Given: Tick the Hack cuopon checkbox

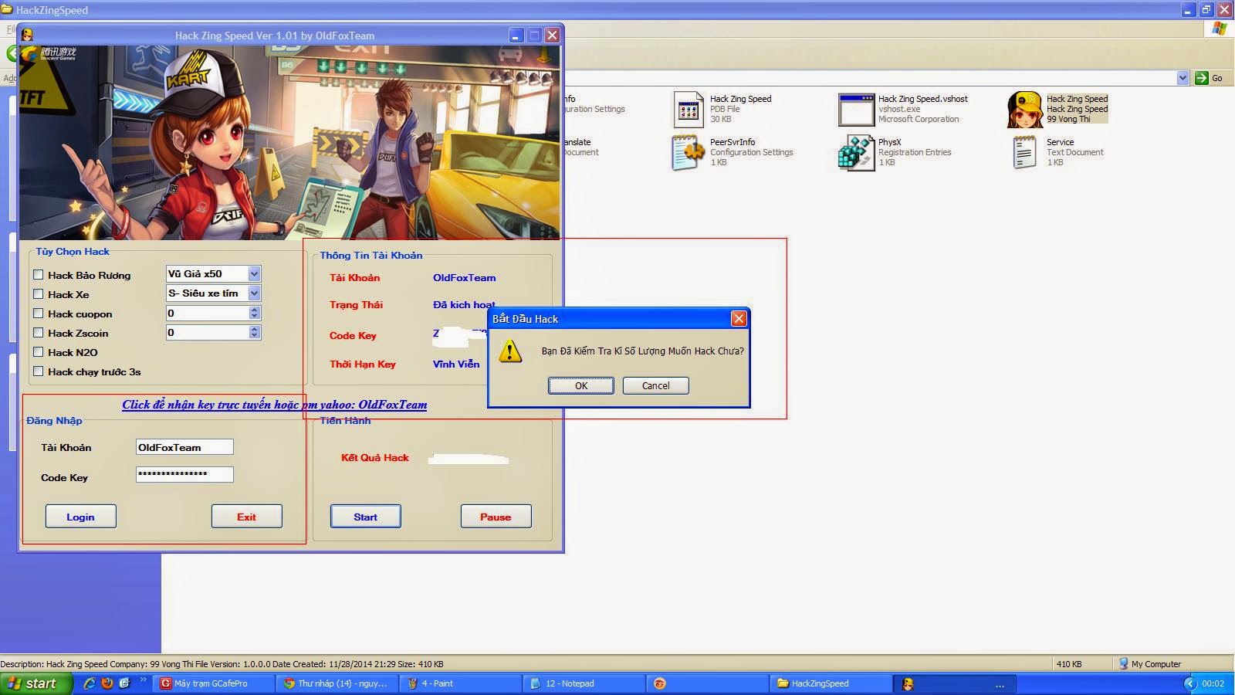Looking at the screenshot, I should pyautogui.click(x=39, y=314).
